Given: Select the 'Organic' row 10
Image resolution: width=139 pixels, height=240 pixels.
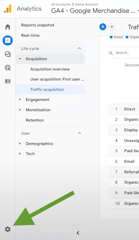Looking at the screenshot, I should pos(124,203).
